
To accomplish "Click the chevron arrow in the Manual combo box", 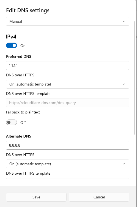I will pos(124,21).
